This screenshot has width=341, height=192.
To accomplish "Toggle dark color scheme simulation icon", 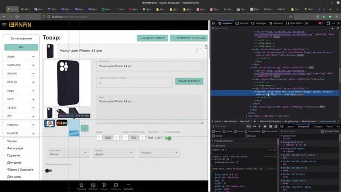I will click(x=270, y=126).
